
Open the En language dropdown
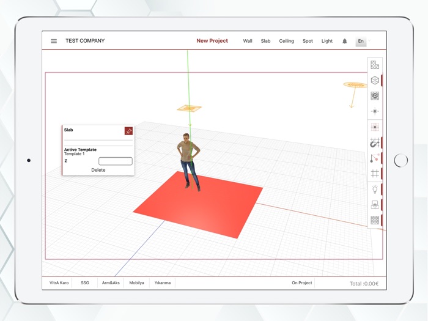click(x=362, y=41)
